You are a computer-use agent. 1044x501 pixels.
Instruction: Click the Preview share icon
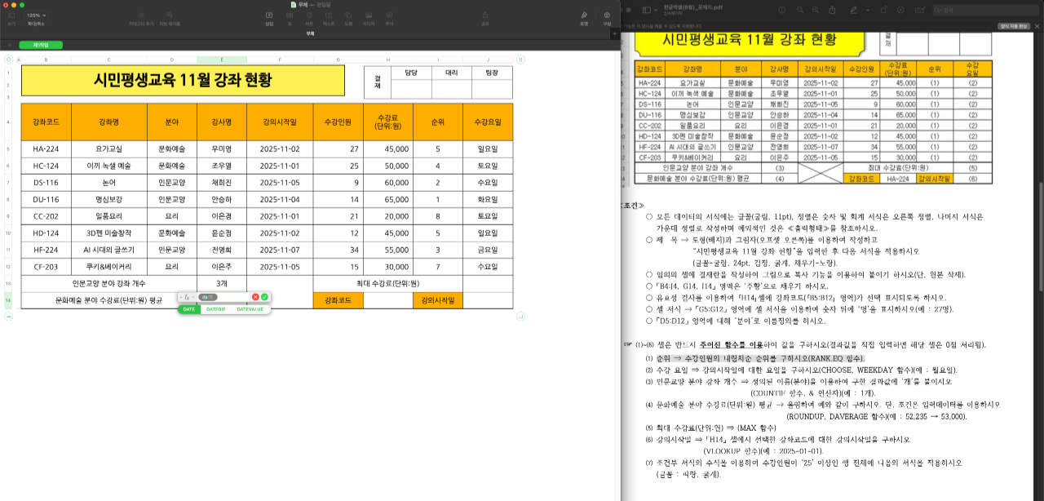(x=830, y=10)
